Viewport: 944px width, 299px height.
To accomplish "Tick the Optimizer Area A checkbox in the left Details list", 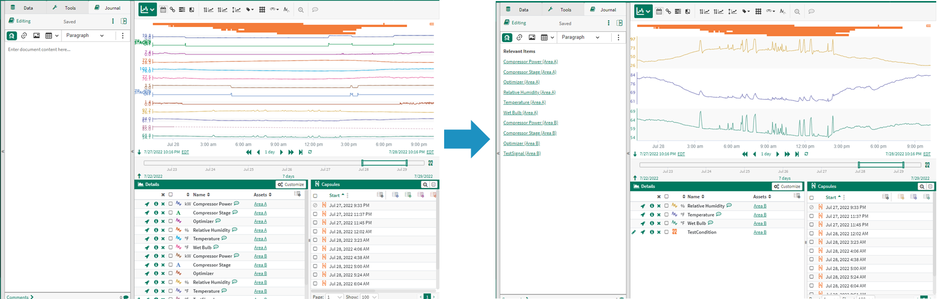I will (x=170, y=222).
